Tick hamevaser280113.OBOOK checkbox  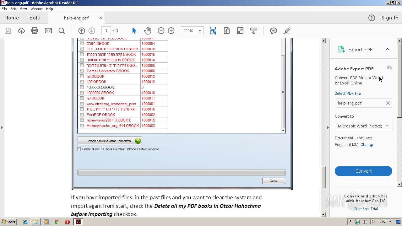[x=82, y=120]
